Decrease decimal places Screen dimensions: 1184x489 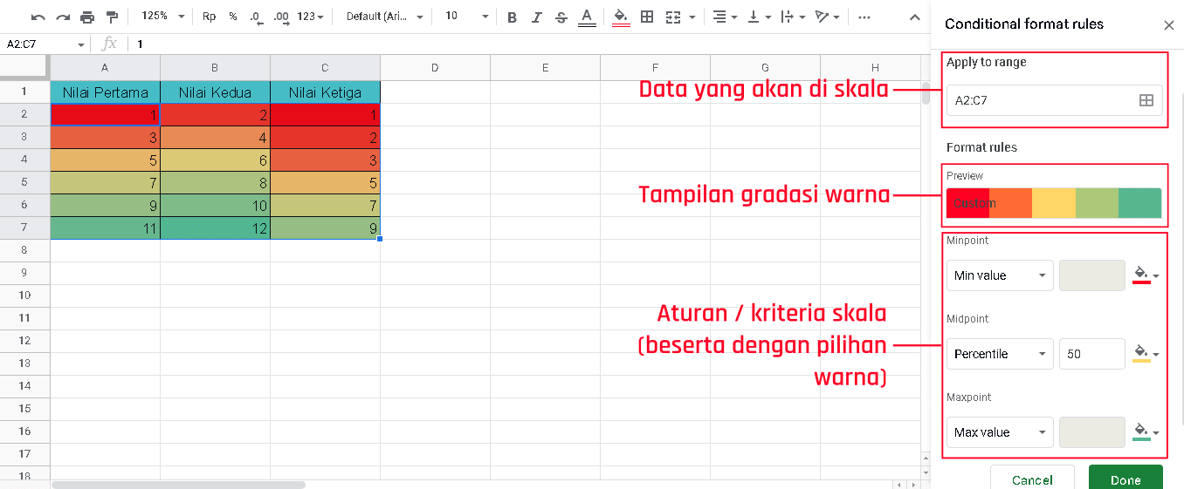tap(256, 17)
